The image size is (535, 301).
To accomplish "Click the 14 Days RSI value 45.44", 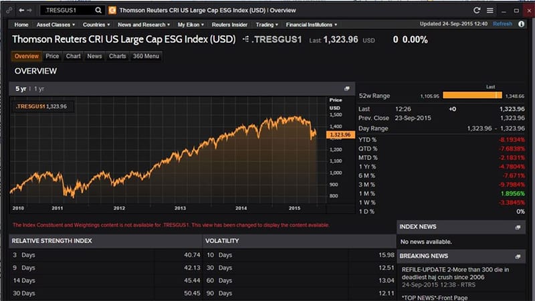I will click(x=192, y=280).
